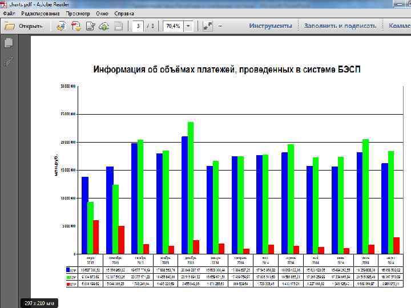Open the Редактирование menu
Viewport: 411px width, 308px height.
click(x=41, y=13)
